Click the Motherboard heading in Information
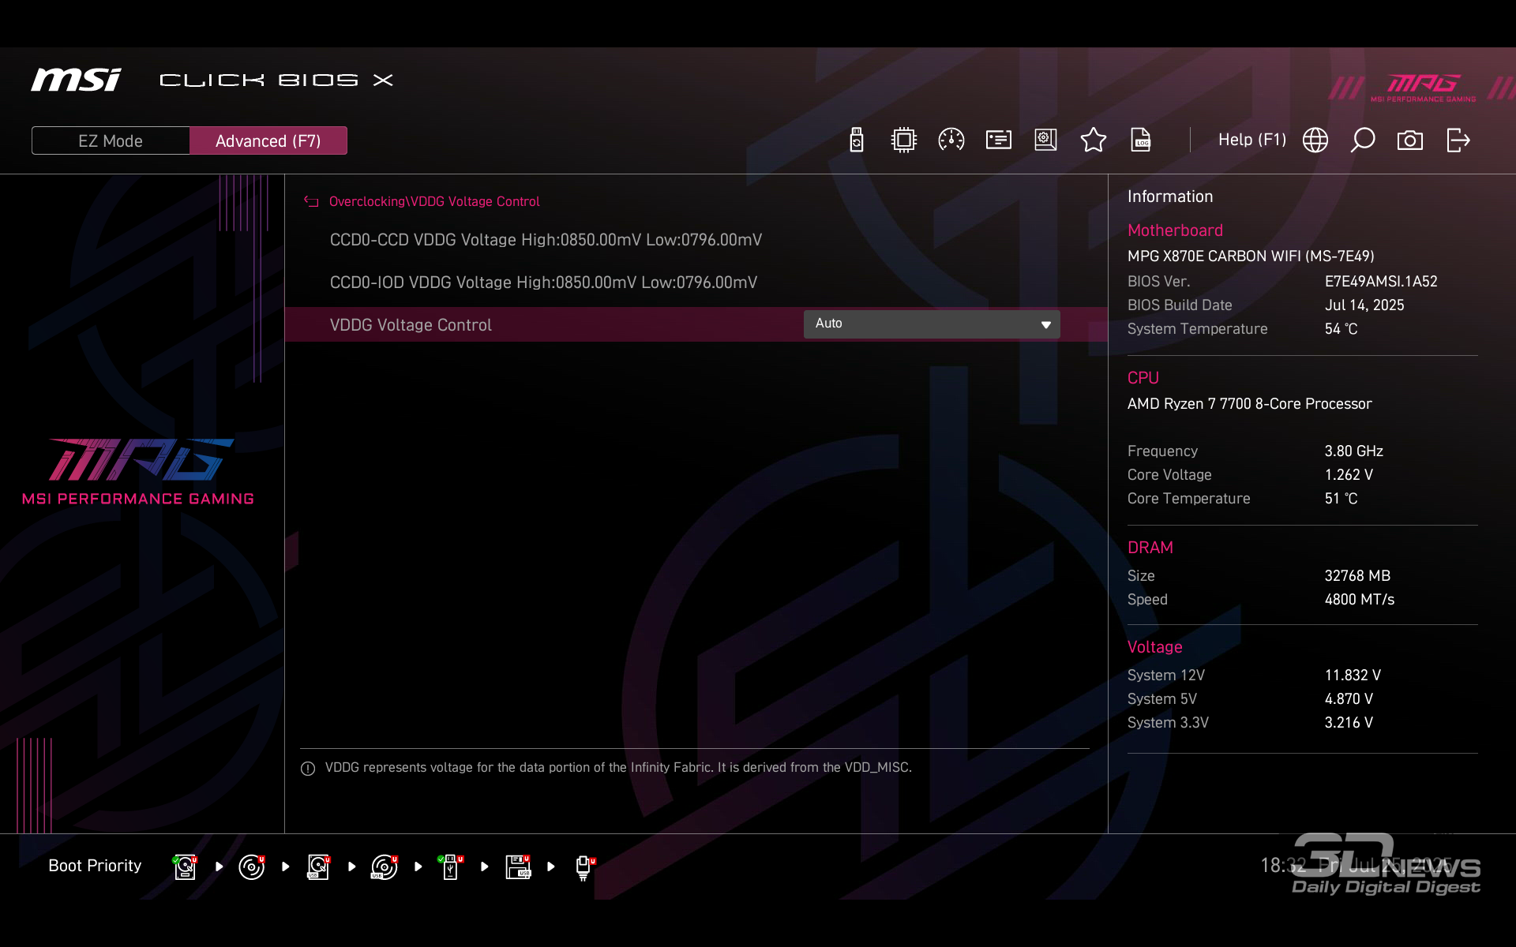The width and height of the screenshot is (1516, 947). (x=1175, y=230)
